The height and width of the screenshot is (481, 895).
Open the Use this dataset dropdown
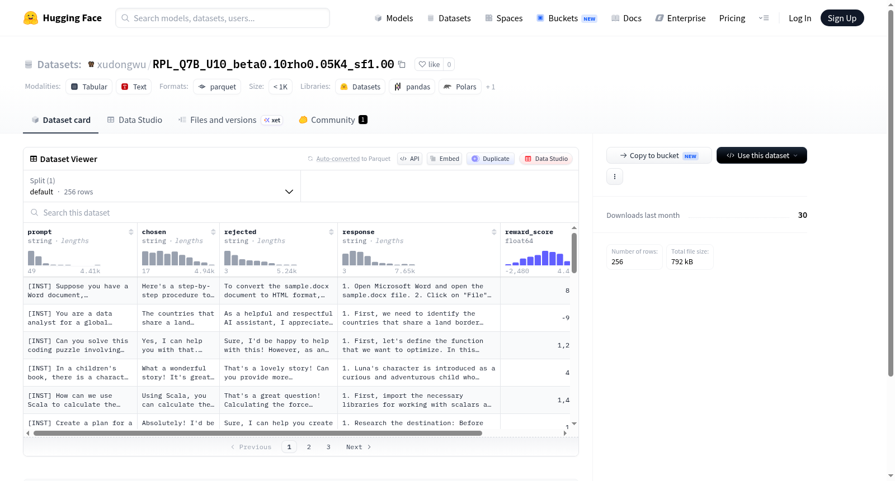[x=762, y=155]
